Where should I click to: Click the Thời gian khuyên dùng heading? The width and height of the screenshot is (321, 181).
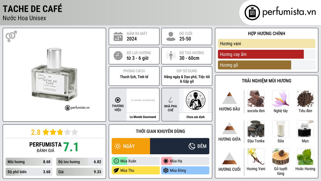coord(160,131)
